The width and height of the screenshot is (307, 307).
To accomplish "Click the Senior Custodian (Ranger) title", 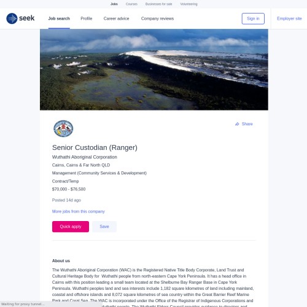I will tap(95, 147).
